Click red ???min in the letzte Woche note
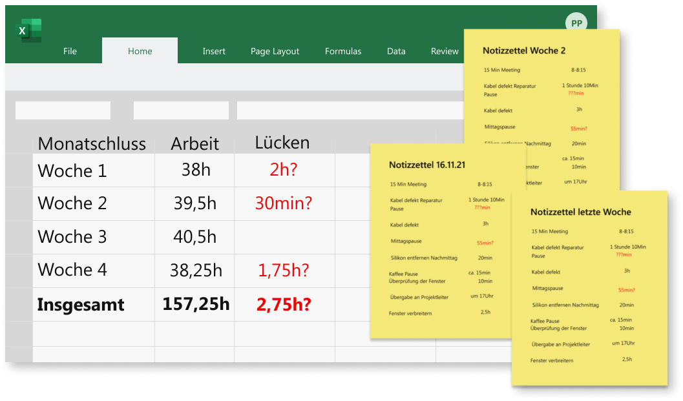Screen dimensions: 683x401 tap(624, 254)
